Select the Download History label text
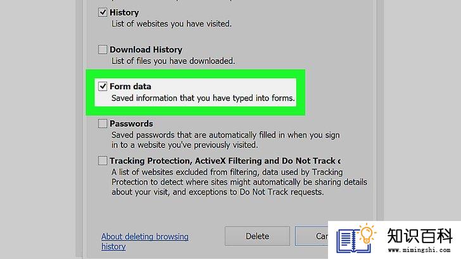 tap(146, 49)
